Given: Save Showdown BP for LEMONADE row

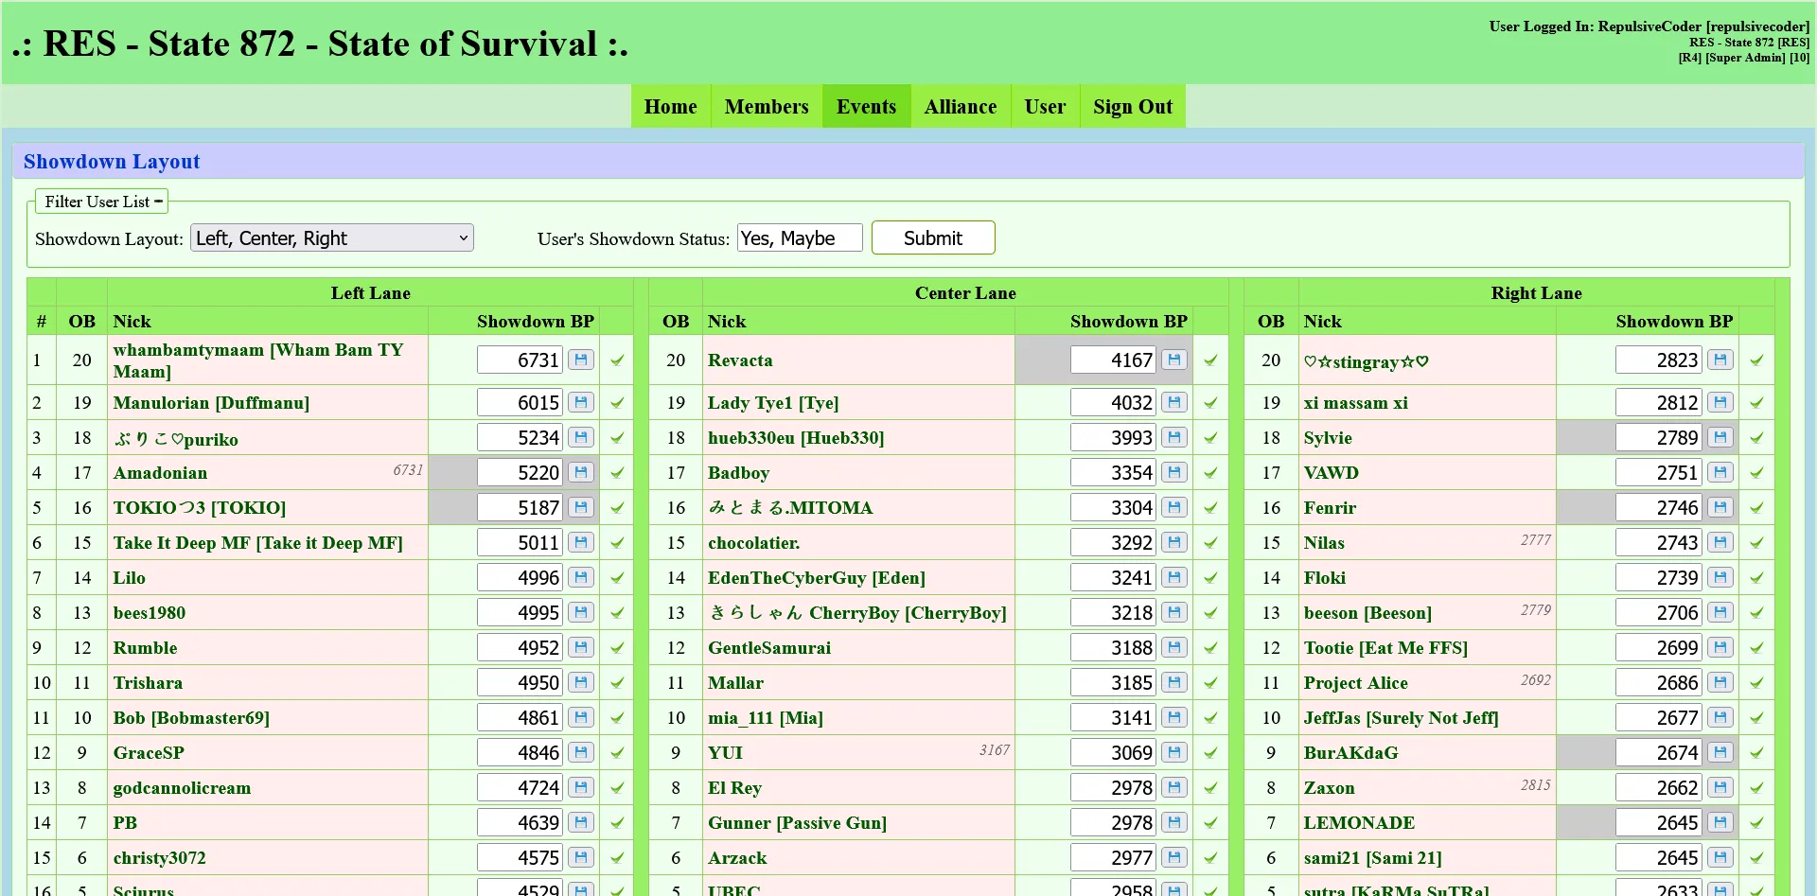Looking at the screenshot, I should [1720, 822].
